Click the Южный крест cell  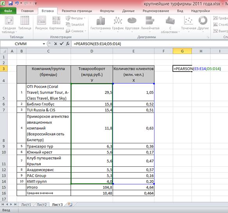pyautogui.click(x=48, y=152)
